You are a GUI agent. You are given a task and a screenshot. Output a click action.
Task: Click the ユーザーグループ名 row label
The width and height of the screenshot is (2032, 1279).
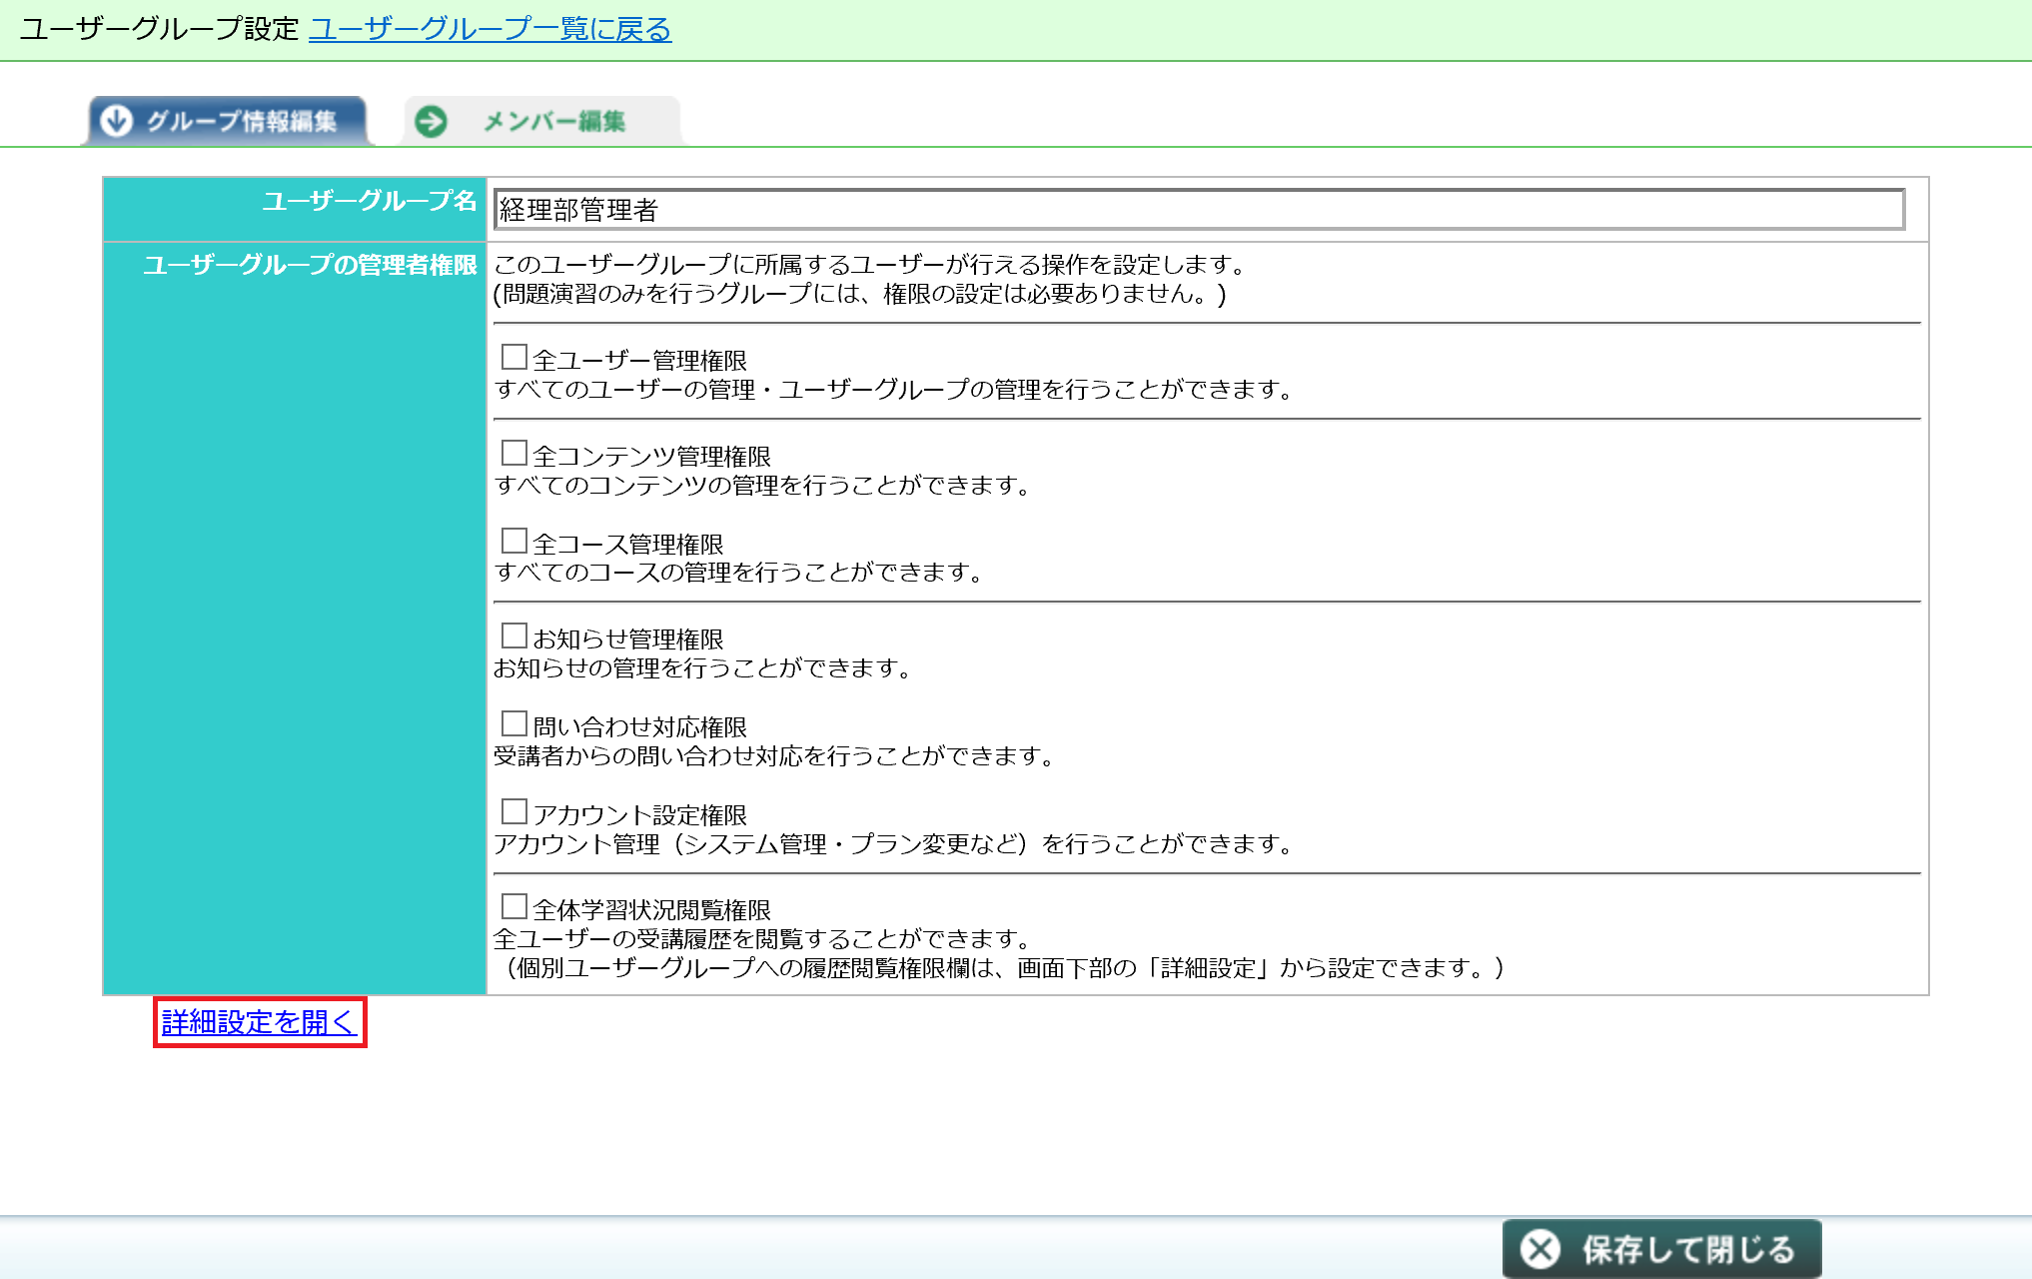pos(370,201)
